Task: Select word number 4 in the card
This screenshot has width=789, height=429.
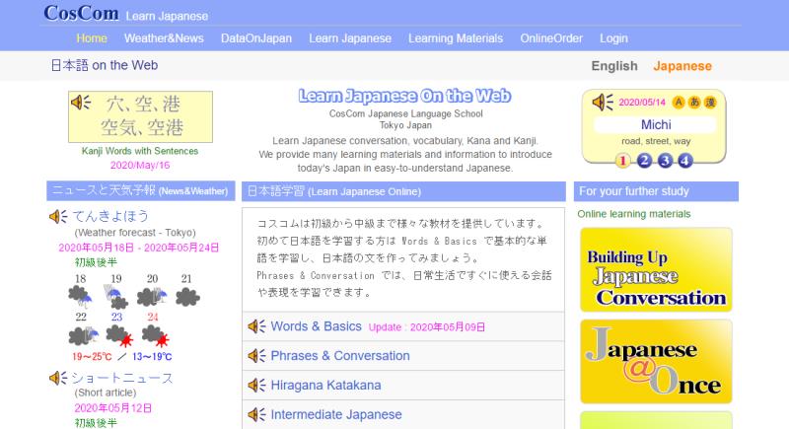Action: (x=685, y=161)
